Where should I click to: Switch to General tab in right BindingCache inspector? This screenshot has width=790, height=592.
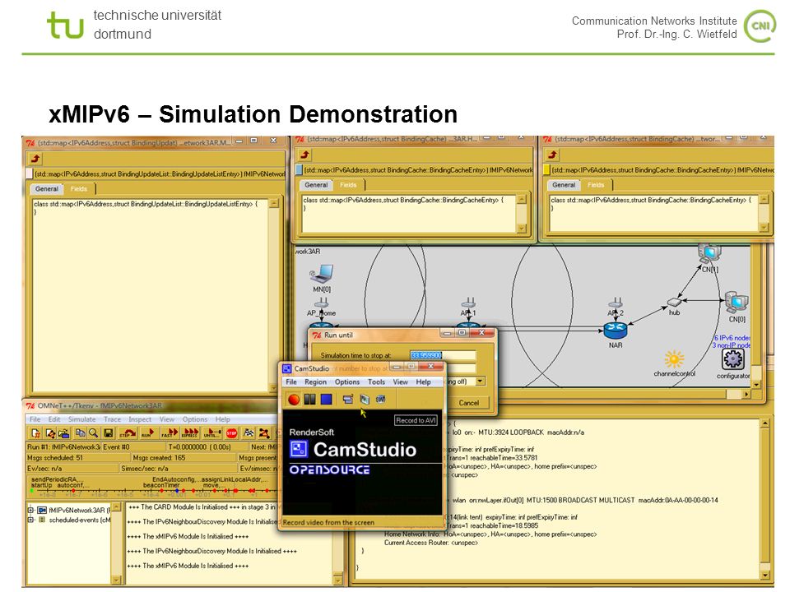[x=564, y=185]
